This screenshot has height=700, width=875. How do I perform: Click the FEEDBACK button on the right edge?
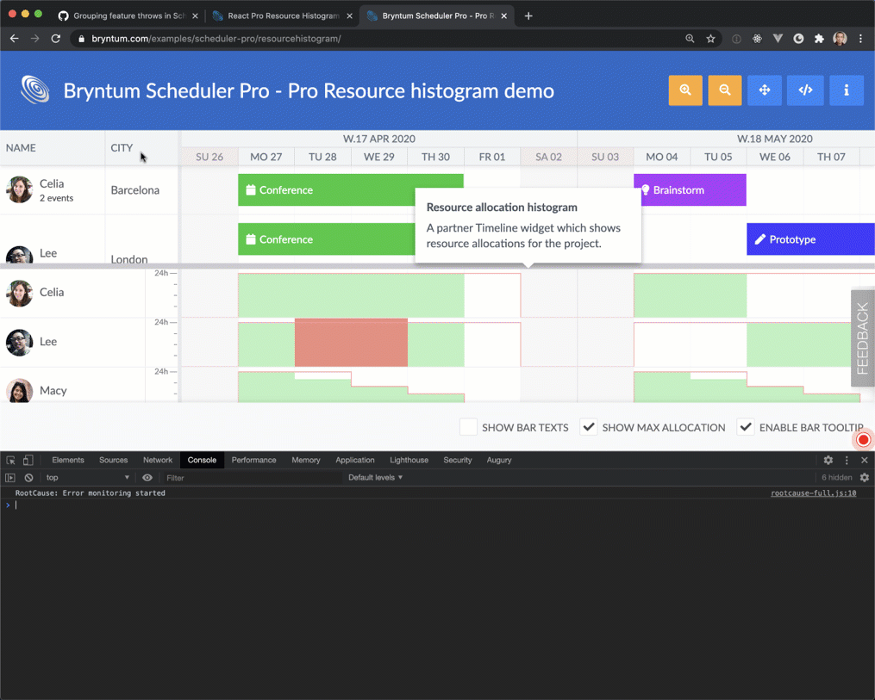tap(861, 338)
